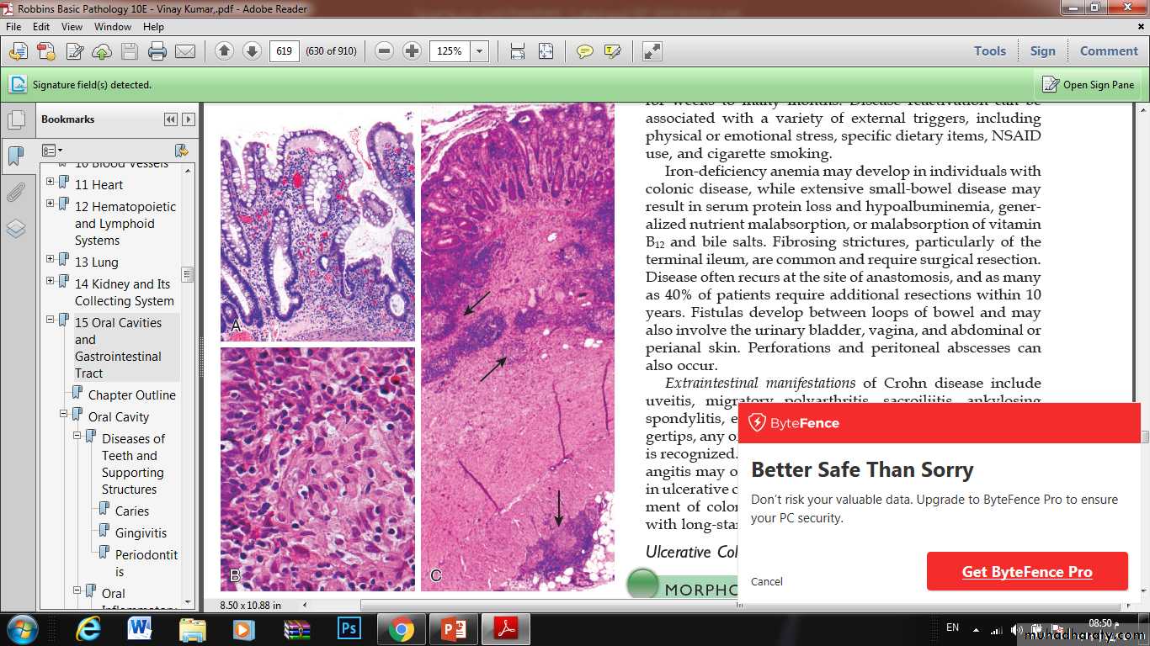Toggle the Bookmarks panel button

point(15,156)
